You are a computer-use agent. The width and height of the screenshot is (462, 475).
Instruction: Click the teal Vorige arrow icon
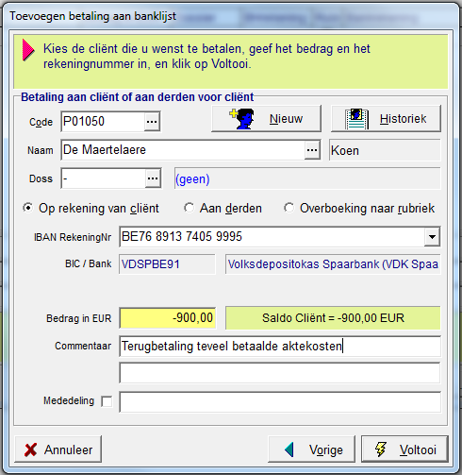click(289, 450)
